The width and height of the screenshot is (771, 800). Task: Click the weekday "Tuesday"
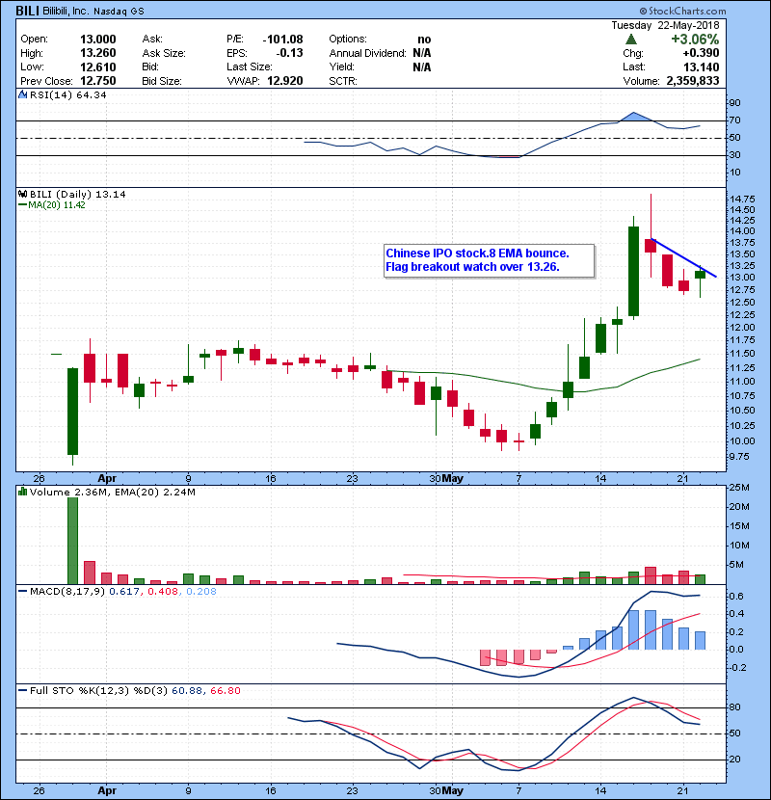631,25
